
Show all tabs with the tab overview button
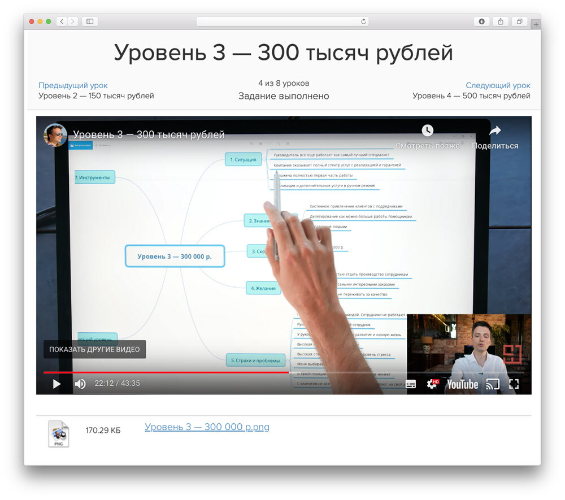tap(519, 21)
